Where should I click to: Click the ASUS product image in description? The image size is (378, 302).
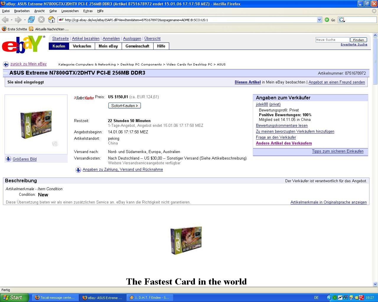[186, 240]
